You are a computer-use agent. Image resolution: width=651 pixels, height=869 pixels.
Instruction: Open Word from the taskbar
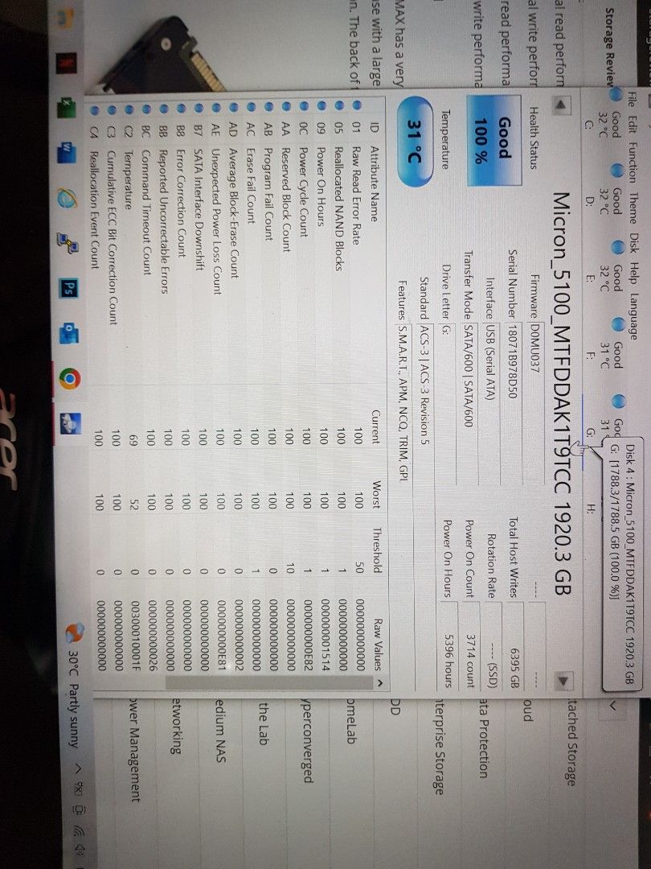point(68,151)
